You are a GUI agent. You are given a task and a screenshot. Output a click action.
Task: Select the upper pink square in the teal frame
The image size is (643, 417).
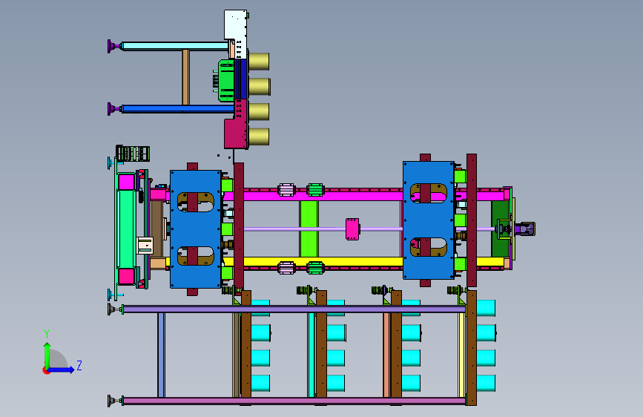click(126, 182)
